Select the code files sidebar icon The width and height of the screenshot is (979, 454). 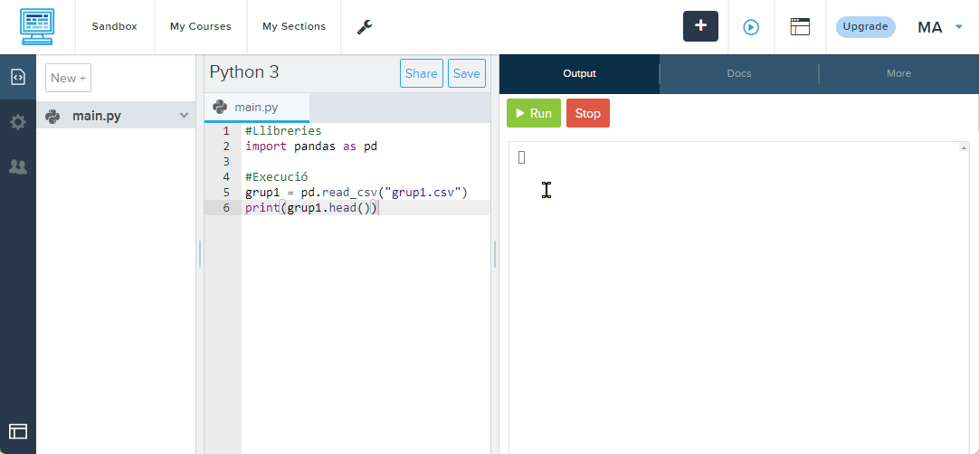[18, 78]
